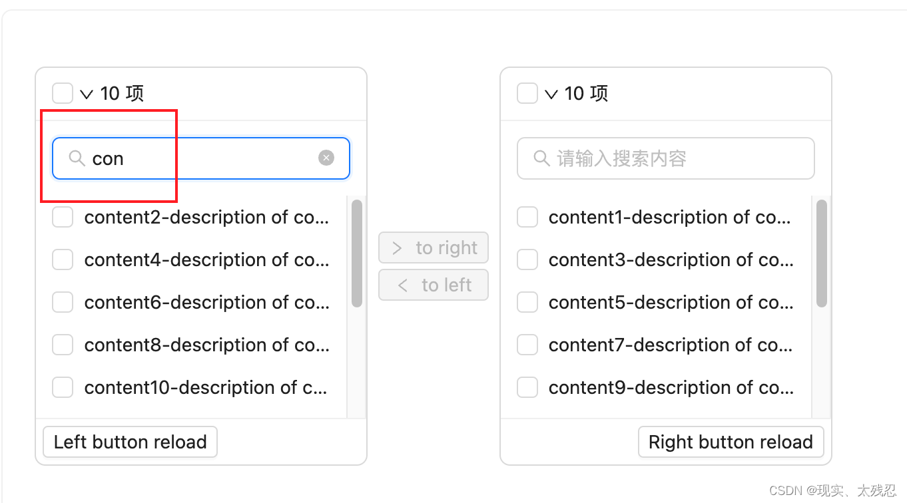The image size is (907, 503).
Task: Check the content1 item checkbox
Action: point(527,217)
